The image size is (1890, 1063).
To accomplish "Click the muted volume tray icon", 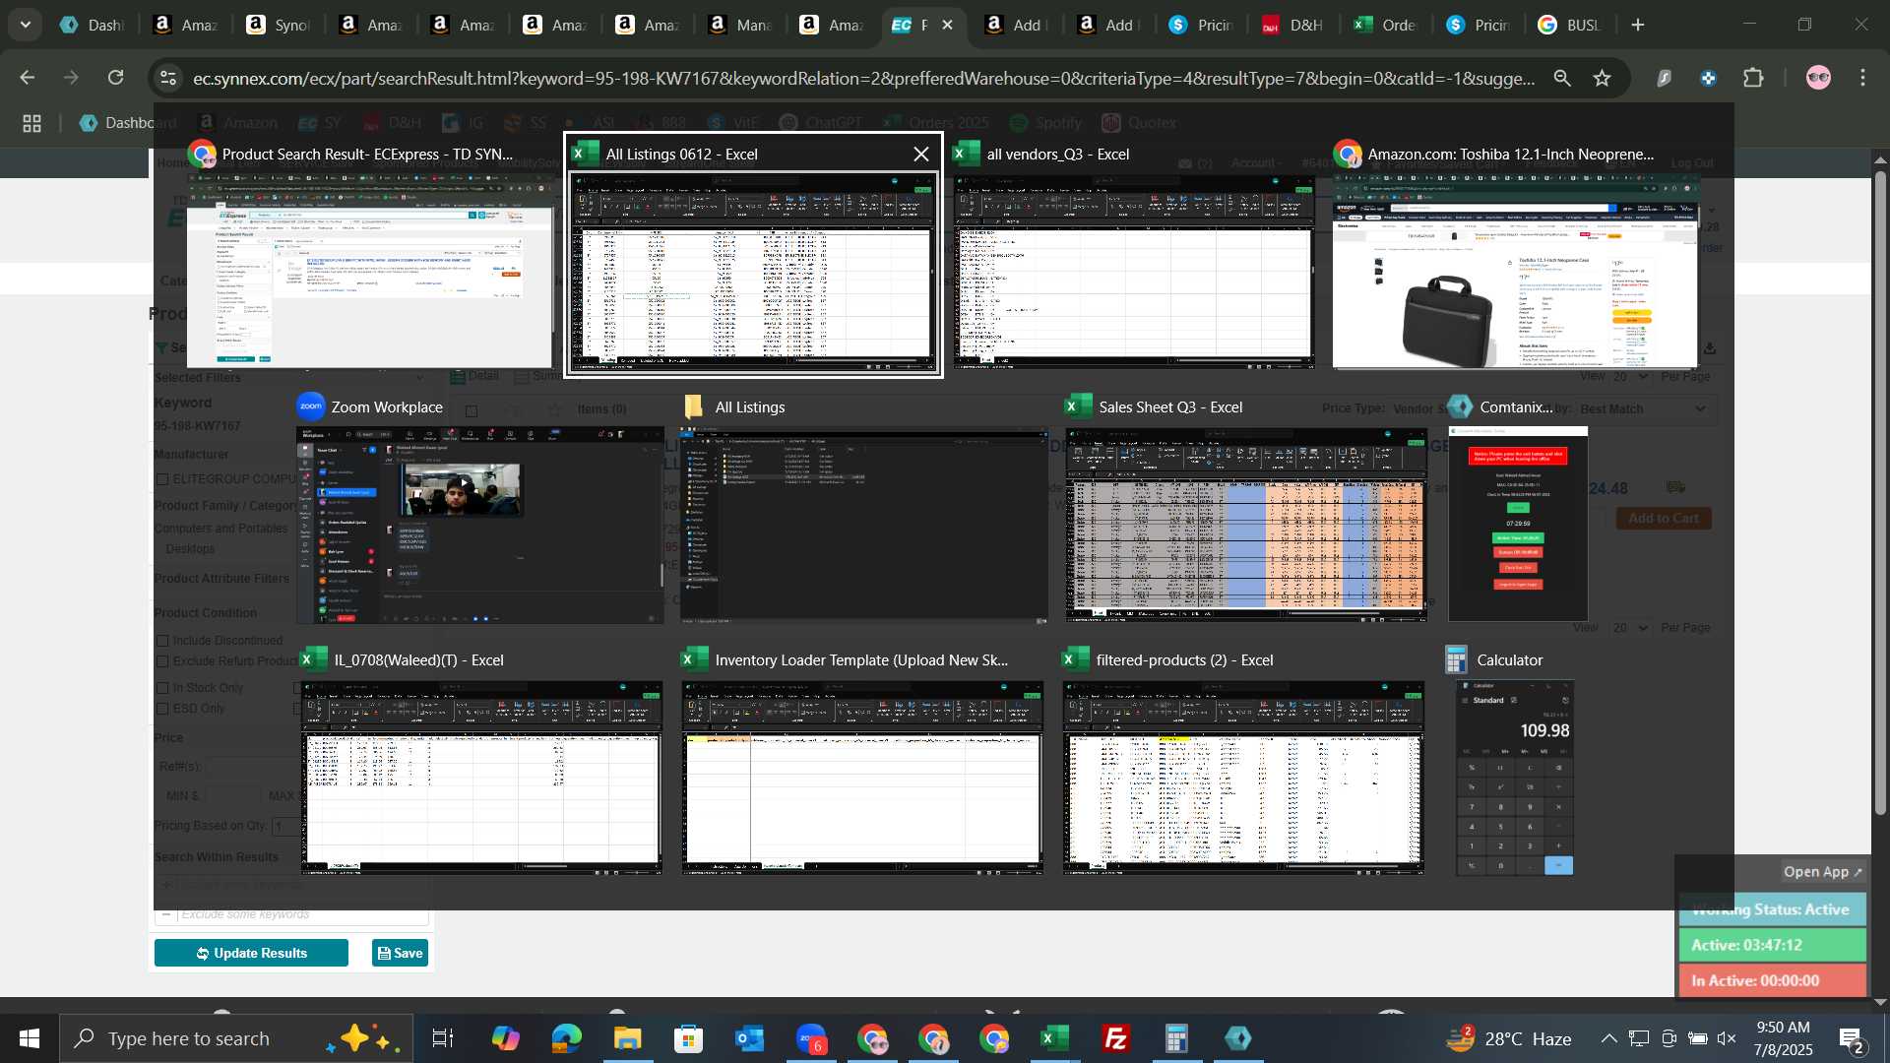I will tap(1727, 1038).
